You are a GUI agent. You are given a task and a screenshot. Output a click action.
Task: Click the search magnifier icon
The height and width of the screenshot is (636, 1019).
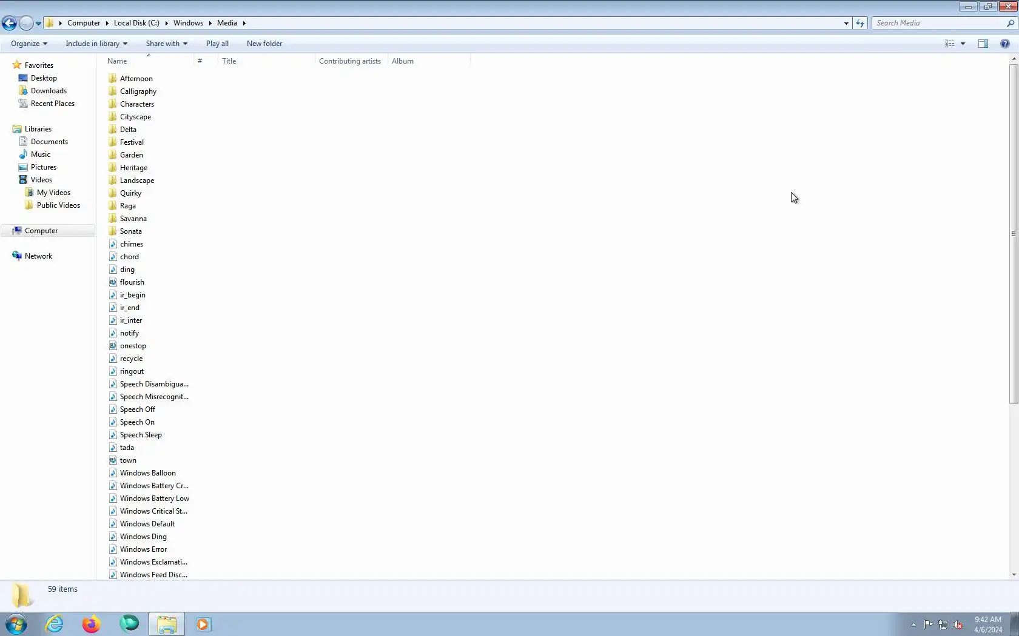(1011, 23)
